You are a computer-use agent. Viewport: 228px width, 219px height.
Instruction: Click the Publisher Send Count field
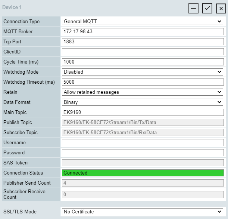pyautogui.click(x=143, y=183)
